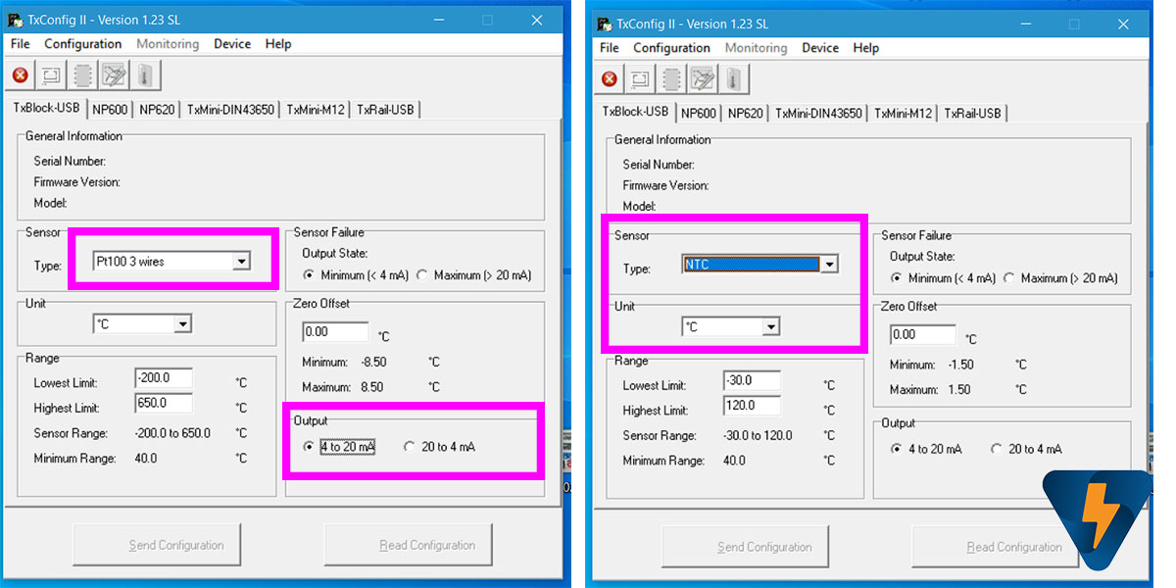Switch to TxMini-DIN43650 tab in left window
1176x588 pixels.
pos(231,110)
